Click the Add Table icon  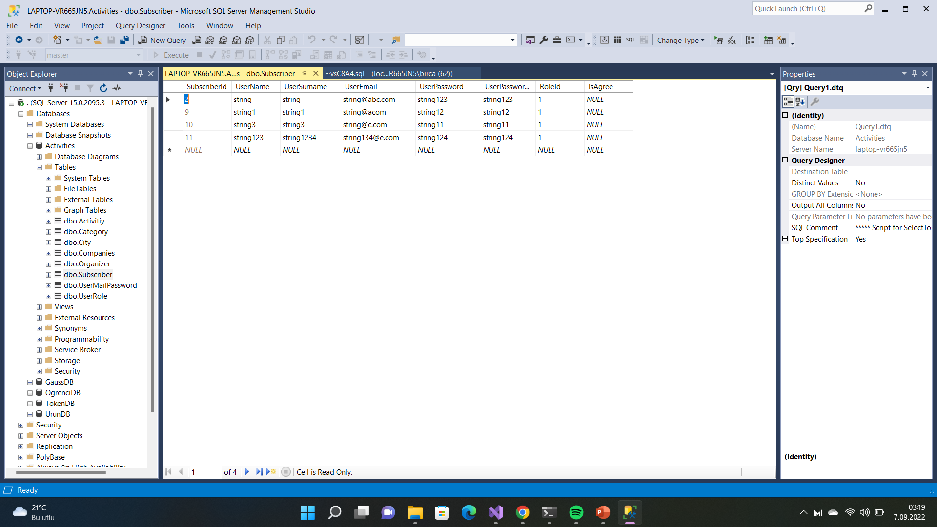(768, 40)
